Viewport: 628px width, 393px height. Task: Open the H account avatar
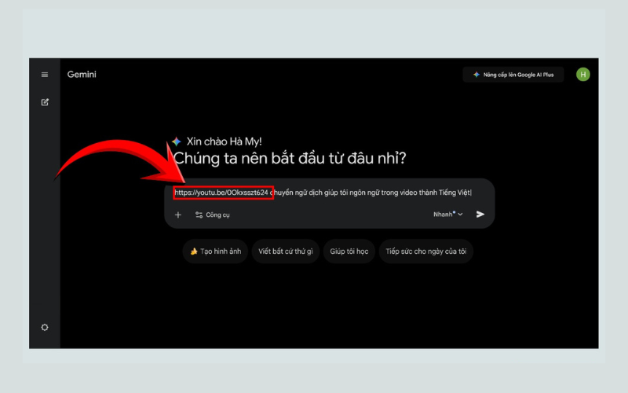tap(582, 74)
